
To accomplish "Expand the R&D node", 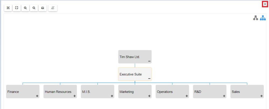I will tap(224, 96).
